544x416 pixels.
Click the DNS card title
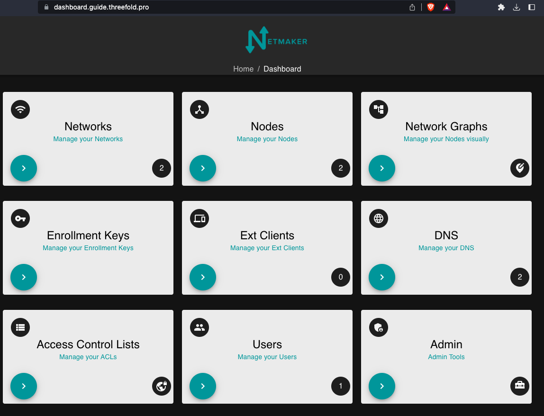[x=446, y=235]
